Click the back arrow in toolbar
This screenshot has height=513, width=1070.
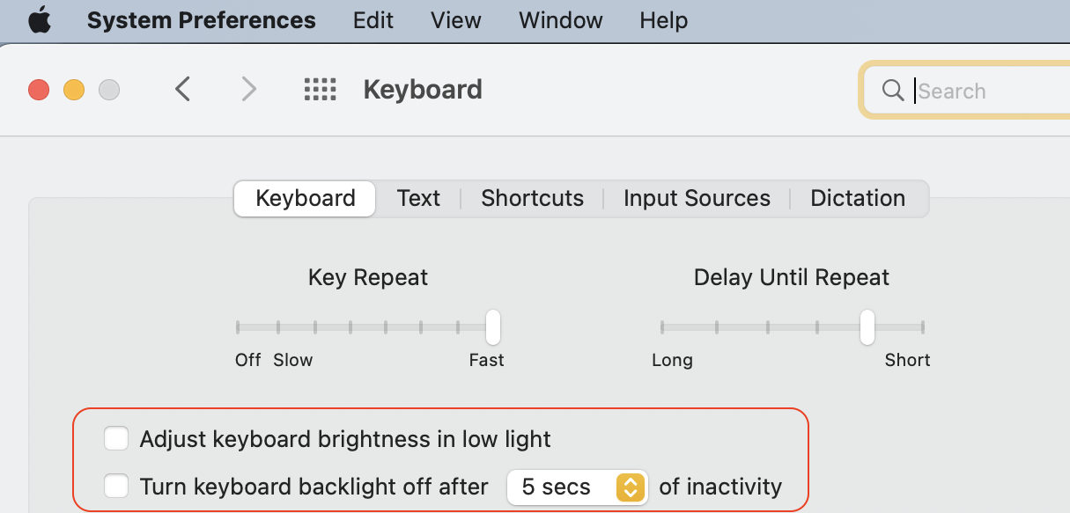click(182, 89)
